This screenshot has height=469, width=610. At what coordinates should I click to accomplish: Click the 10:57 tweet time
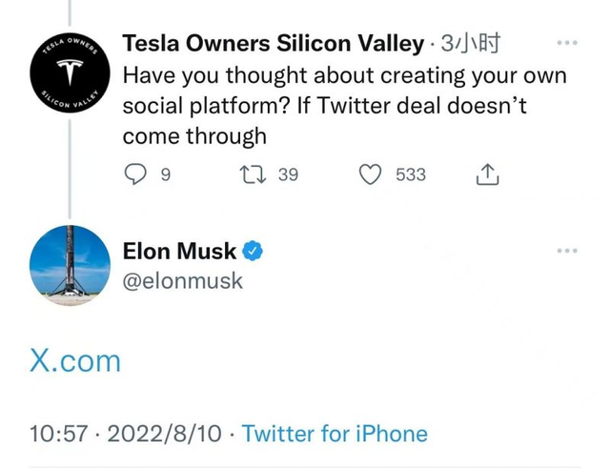pos(58,434)
